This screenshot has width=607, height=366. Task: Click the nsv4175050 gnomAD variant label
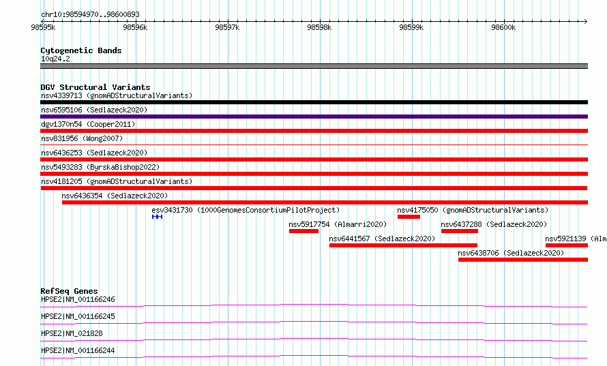tap(473, 210)
